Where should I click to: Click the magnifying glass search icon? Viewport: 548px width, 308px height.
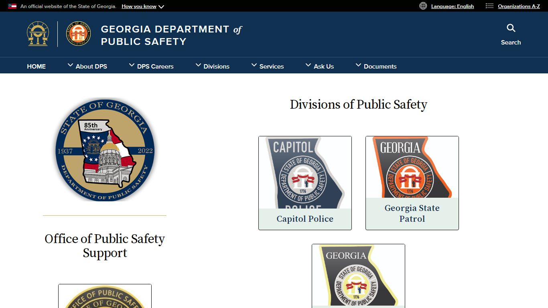[x=511, y=28]
